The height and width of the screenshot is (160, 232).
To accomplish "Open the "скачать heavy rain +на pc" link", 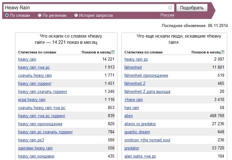I will coord(42,108).
